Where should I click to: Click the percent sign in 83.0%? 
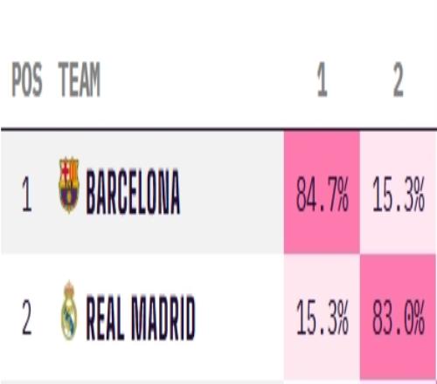point(418,318)
